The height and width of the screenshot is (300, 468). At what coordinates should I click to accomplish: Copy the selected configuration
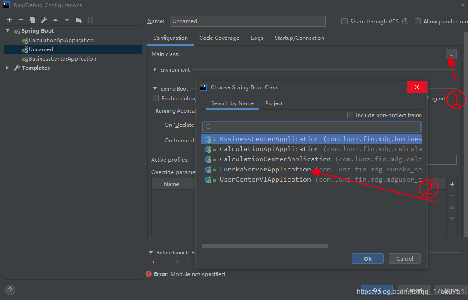(33, 20)
